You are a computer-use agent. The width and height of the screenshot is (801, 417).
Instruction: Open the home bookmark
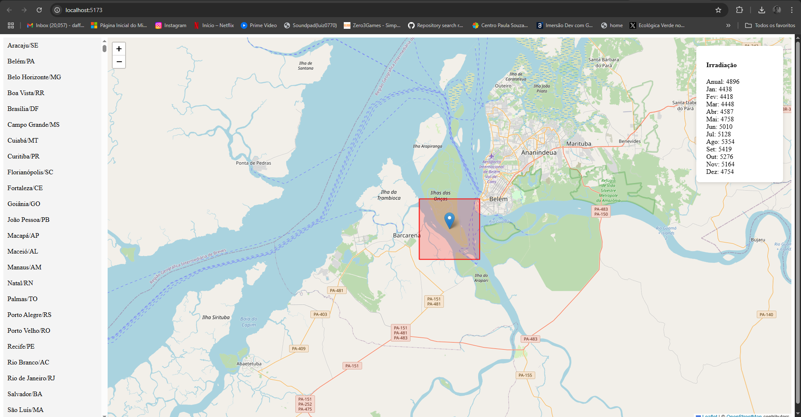612,25
